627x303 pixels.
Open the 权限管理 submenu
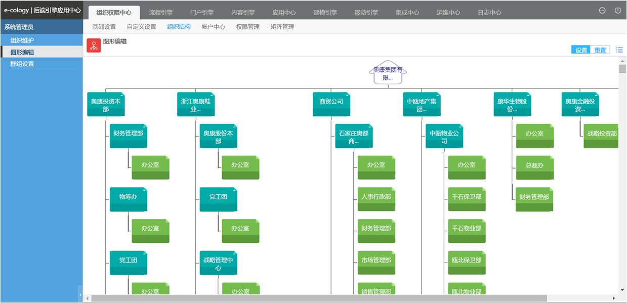[247, 27]
